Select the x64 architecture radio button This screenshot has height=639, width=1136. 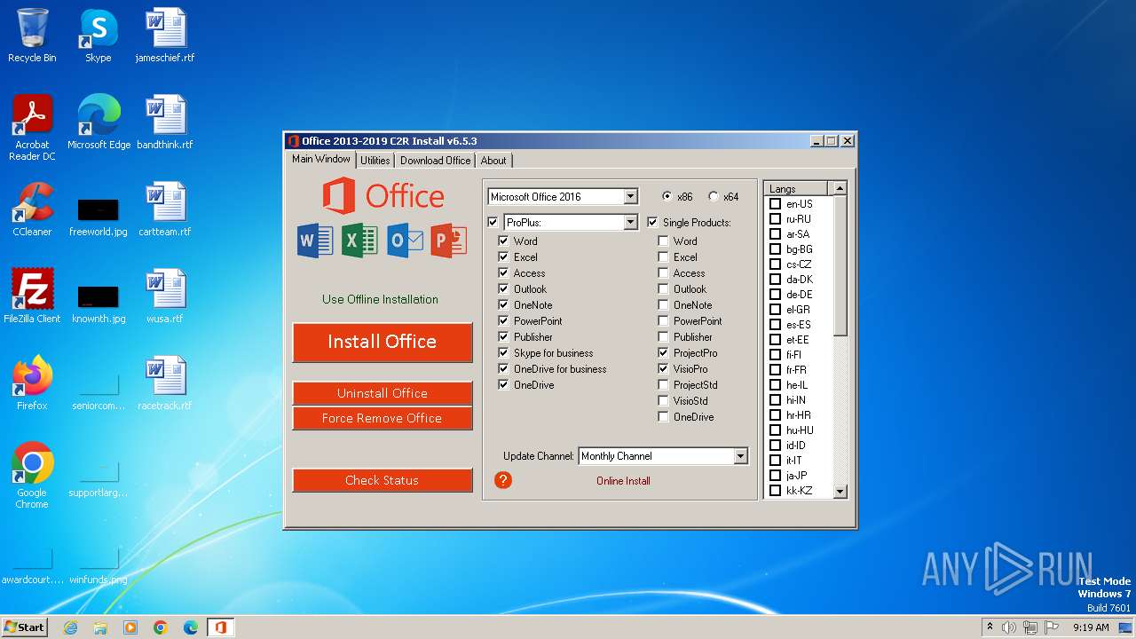[714, 196]
